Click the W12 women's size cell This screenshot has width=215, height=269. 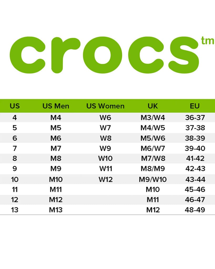(x=106, y=180)
